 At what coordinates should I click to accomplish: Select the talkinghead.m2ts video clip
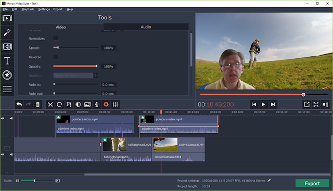pos(126,145)
